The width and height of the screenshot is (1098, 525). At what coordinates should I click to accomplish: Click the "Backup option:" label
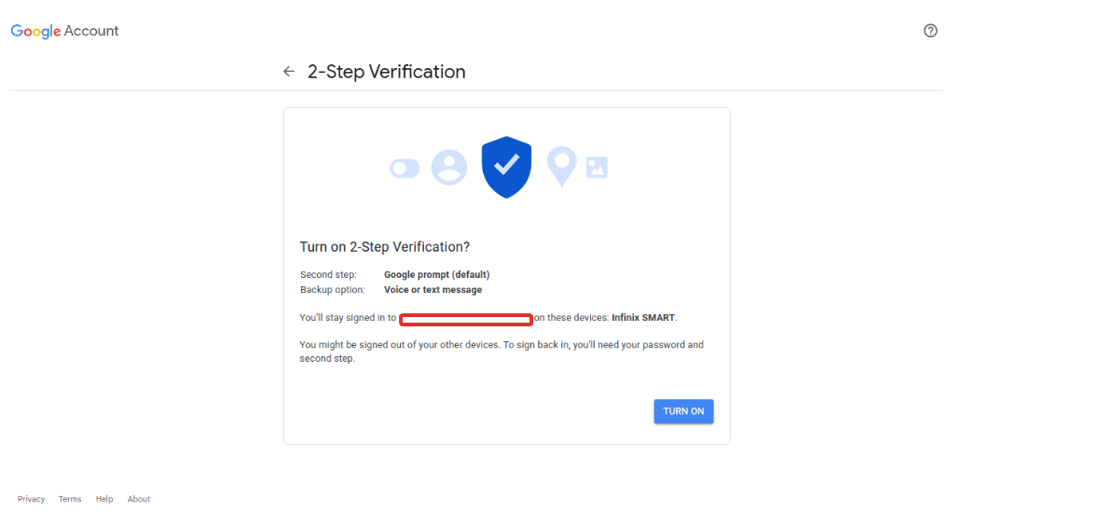click(331, 290)
